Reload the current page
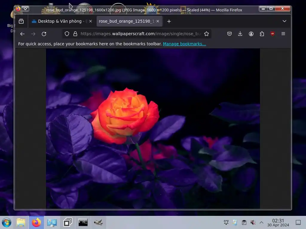 (44, 34)
